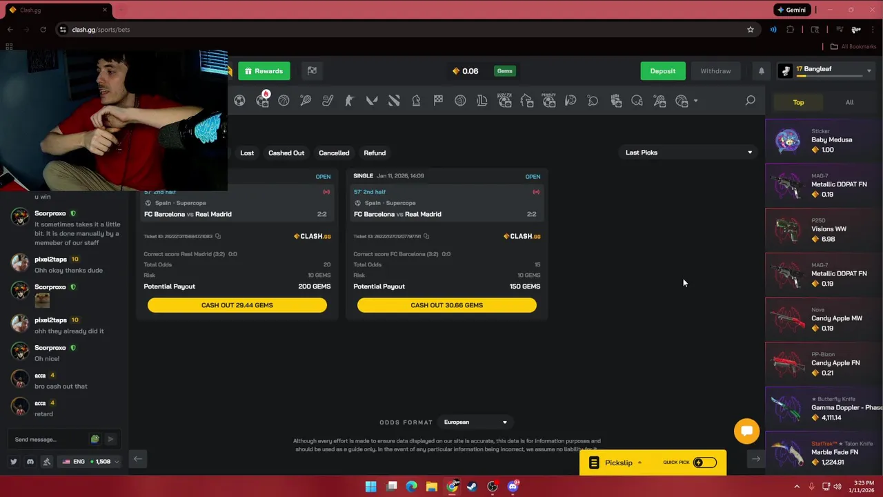
Task: Toggle the Quick Pick switch
Action: coord(704,462)
